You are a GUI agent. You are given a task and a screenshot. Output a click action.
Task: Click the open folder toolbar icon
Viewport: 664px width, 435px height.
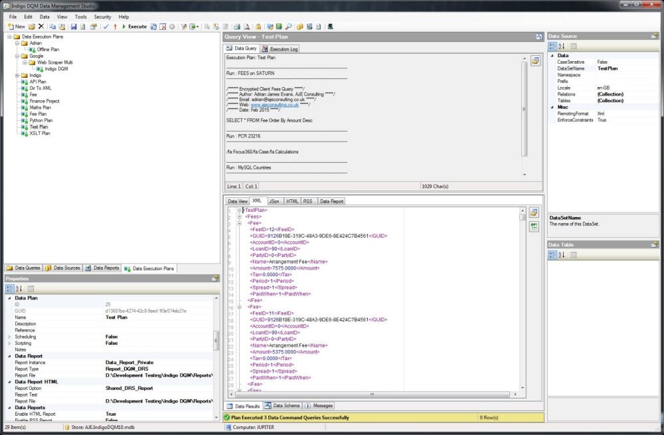31,27
